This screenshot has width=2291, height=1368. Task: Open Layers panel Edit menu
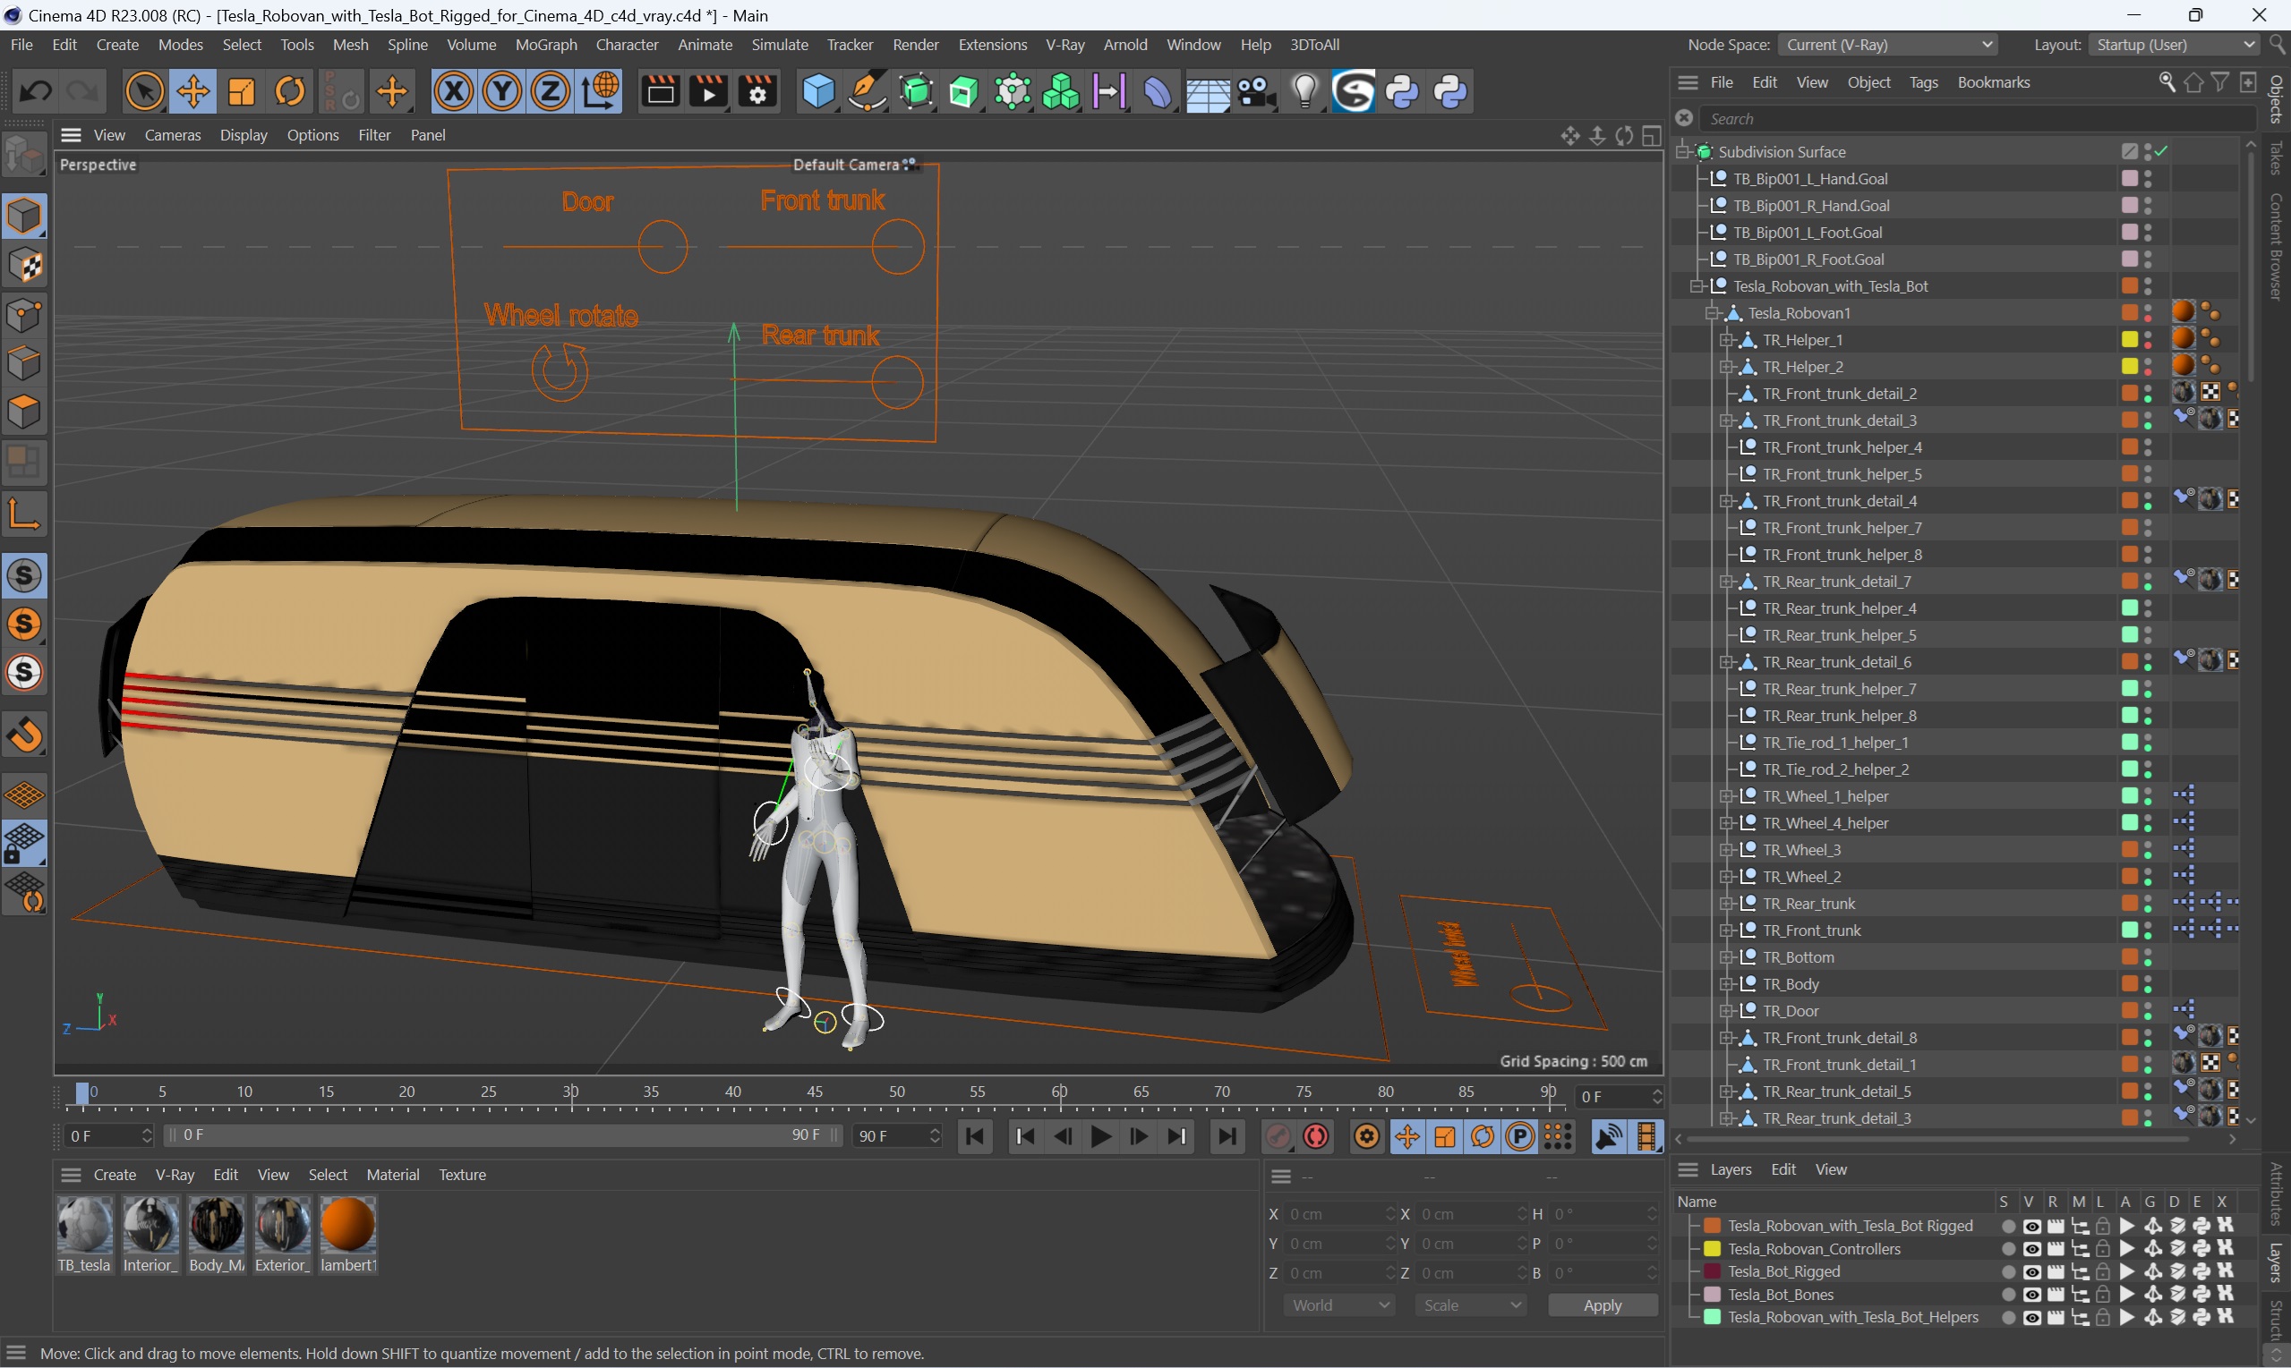[x=1782, y=1168]
